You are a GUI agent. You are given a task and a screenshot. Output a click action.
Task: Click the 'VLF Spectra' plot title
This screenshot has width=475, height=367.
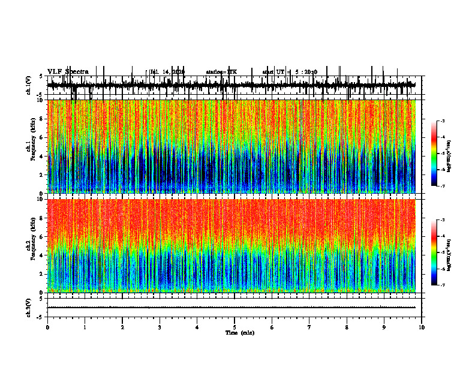tap(68, 72)
